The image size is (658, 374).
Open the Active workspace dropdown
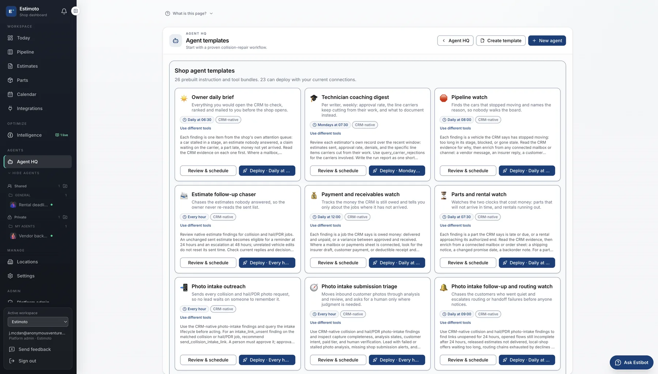(38, 322)
